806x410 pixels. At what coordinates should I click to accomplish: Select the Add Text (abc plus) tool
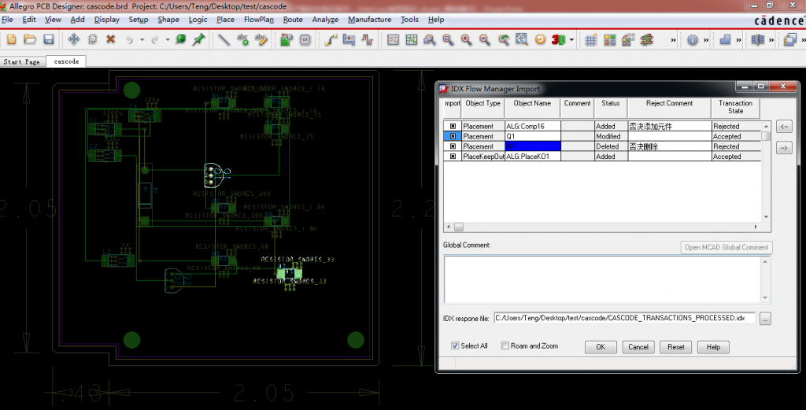pyautogui.click(x=242, y=39)
